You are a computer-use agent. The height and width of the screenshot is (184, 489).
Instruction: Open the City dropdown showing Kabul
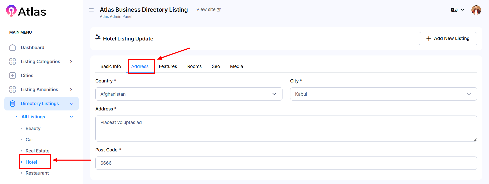coord(383,94)
